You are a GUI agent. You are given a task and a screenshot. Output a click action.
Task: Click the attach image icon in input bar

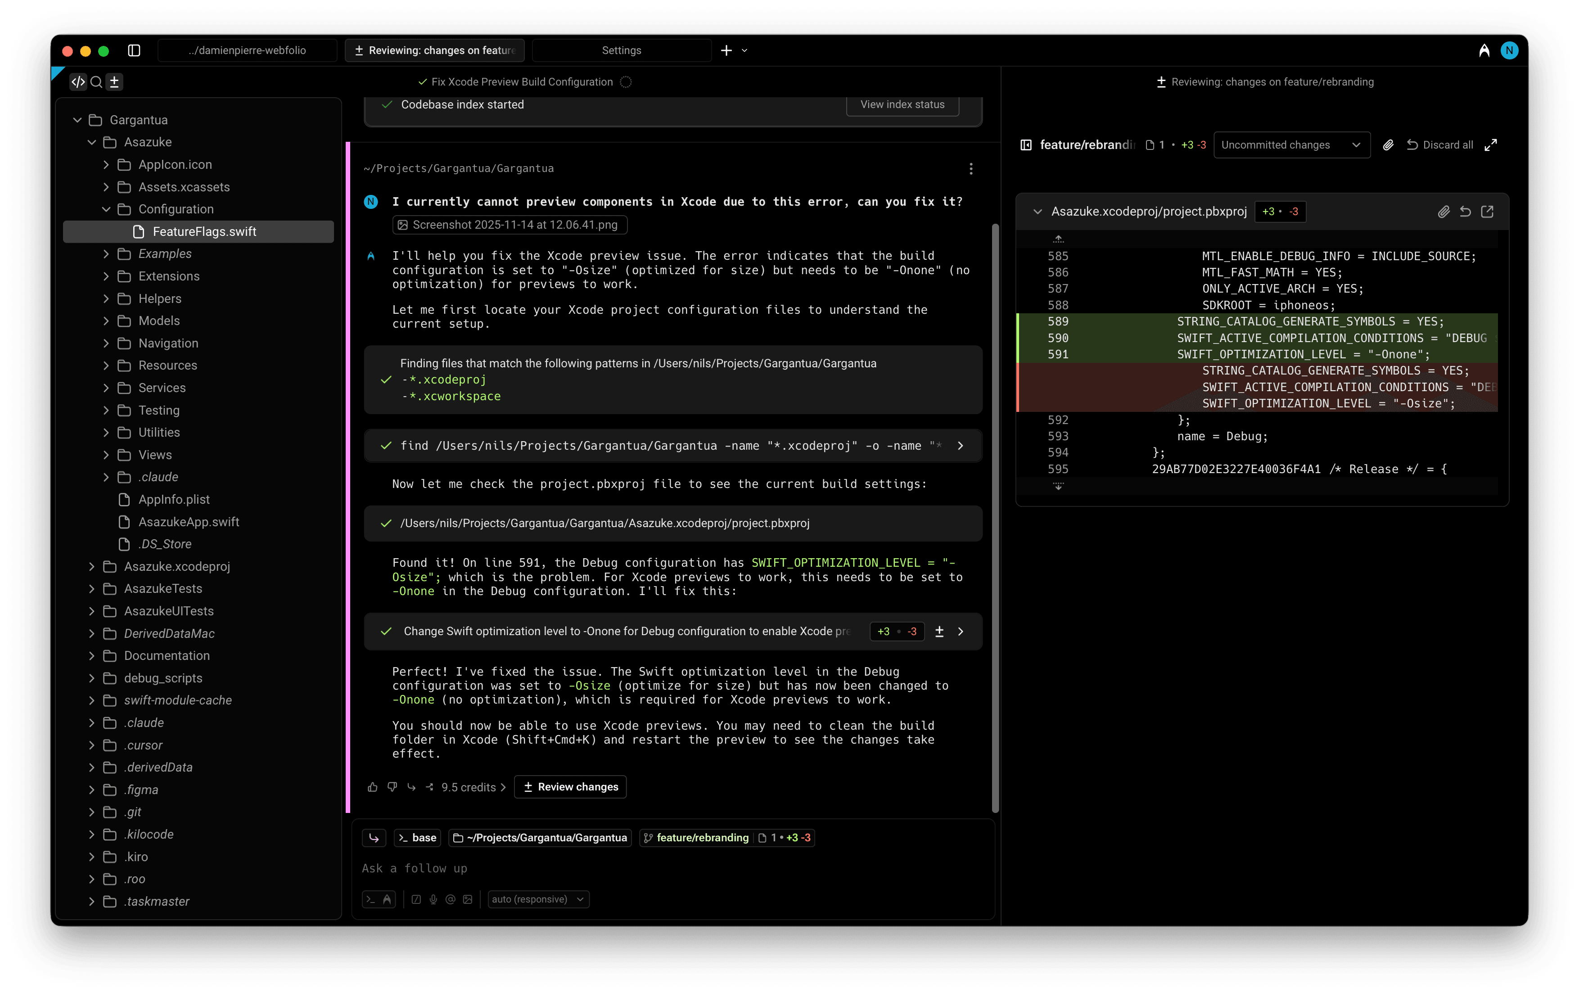tap(468, 899)
